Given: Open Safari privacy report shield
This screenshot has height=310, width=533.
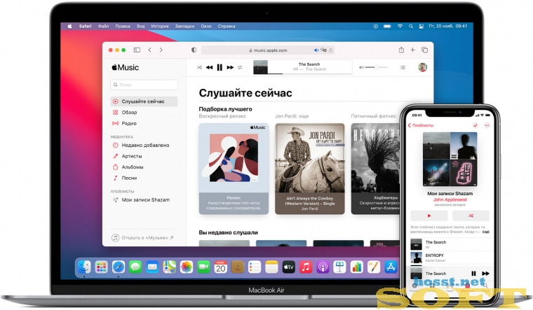Looking at the screenshot, I should click(x=194, y=50).
